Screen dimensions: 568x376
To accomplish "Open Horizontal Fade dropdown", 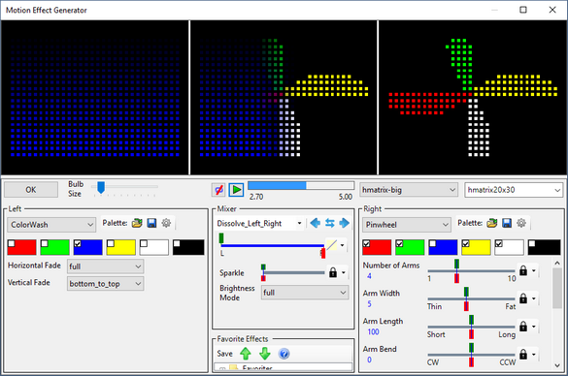I will (105, 266).
